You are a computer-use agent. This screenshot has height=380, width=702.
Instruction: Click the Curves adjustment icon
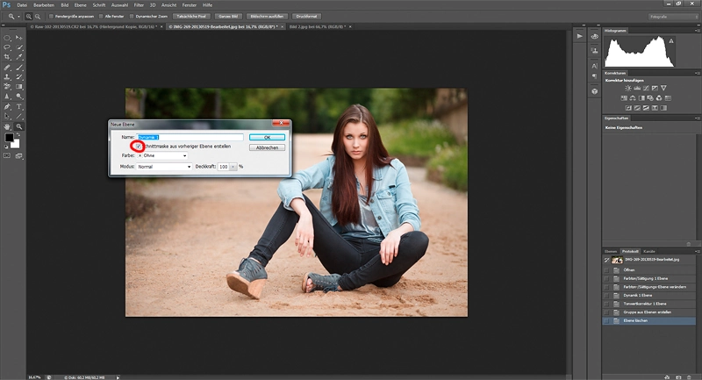click(x=646, y=88)
